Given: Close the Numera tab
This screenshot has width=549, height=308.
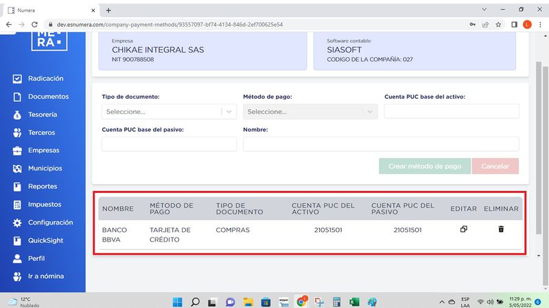Looking at the screenshot, I should 93,10.
